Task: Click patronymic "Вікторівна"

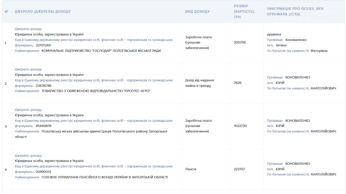Action: (319, 51)
